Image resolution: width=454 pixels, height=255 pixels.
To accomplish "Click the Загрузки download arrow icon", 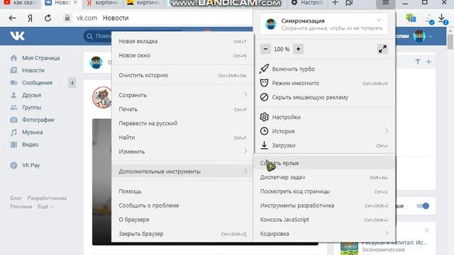I will (264, 145).
